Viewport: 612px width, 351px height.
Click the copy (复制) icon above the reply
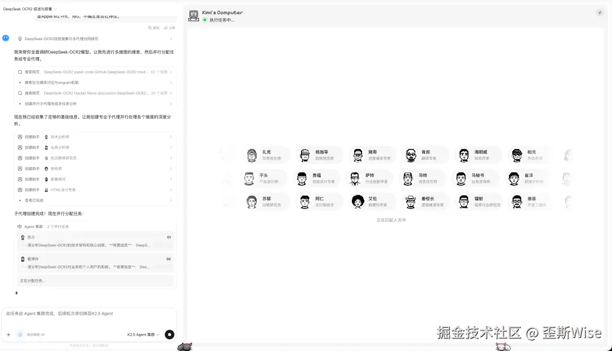(150, 28)
